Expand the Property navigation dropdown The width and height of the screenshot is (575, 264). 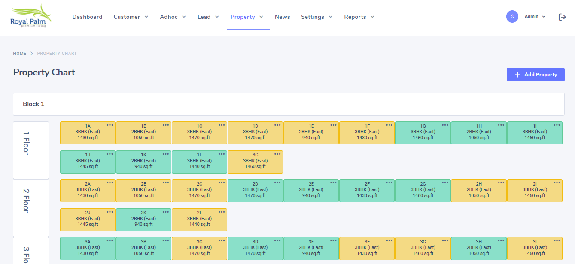(247, 17)
